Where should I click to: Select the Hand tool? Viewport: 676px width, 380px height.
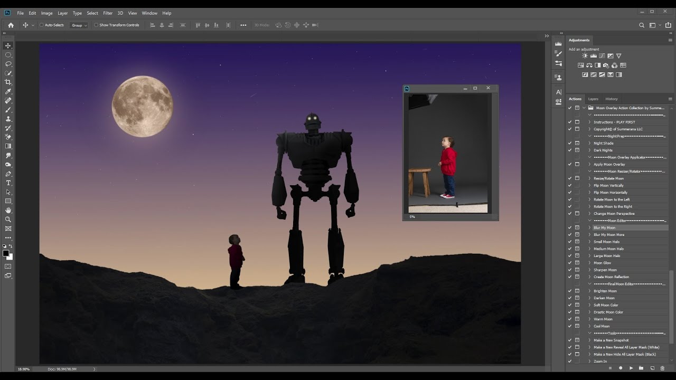(8, 211)
